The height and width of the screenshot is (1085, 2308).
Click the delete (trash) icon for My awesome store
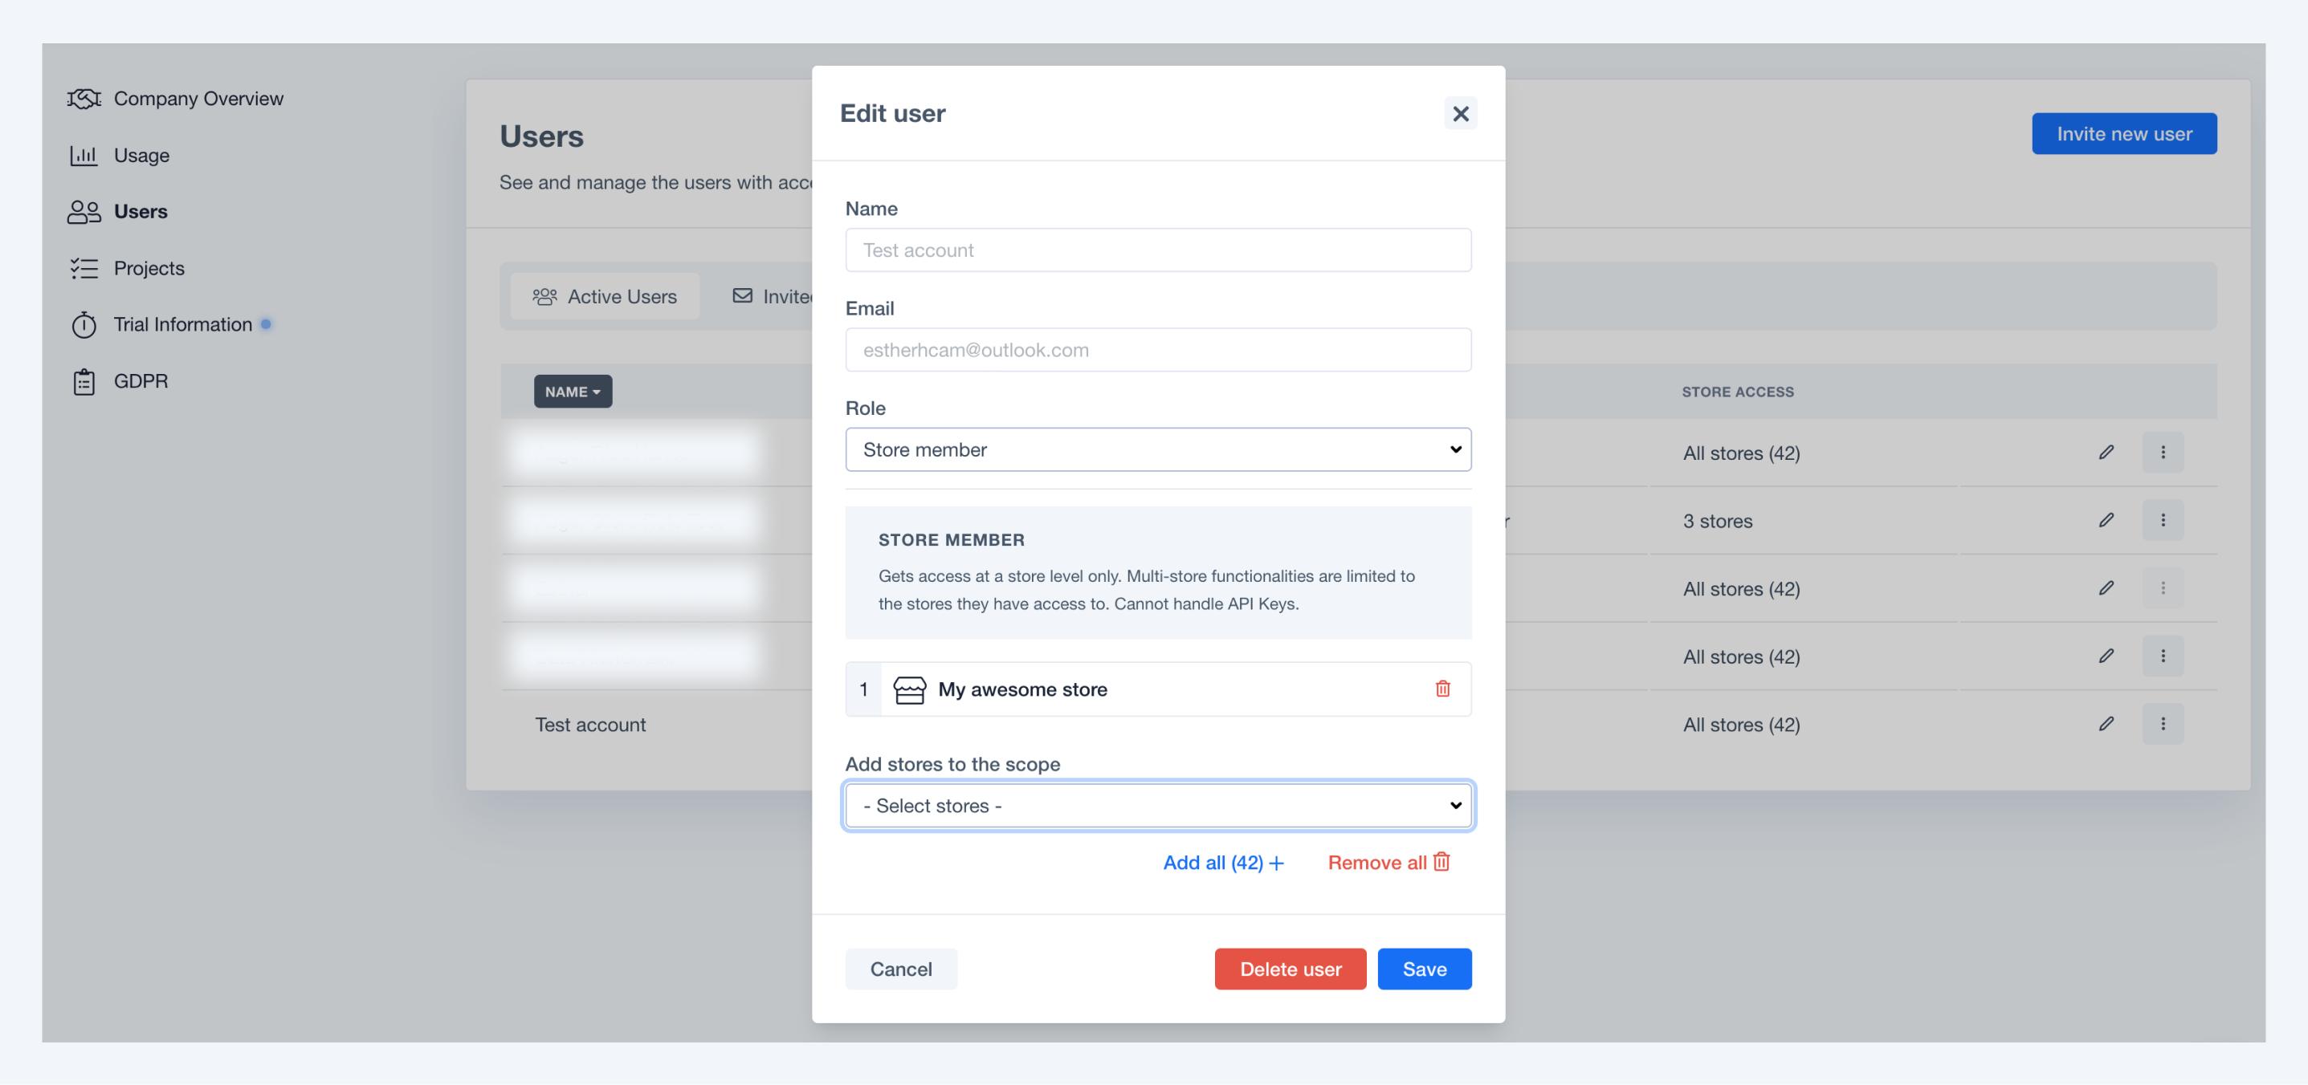tap(1442, 688)
